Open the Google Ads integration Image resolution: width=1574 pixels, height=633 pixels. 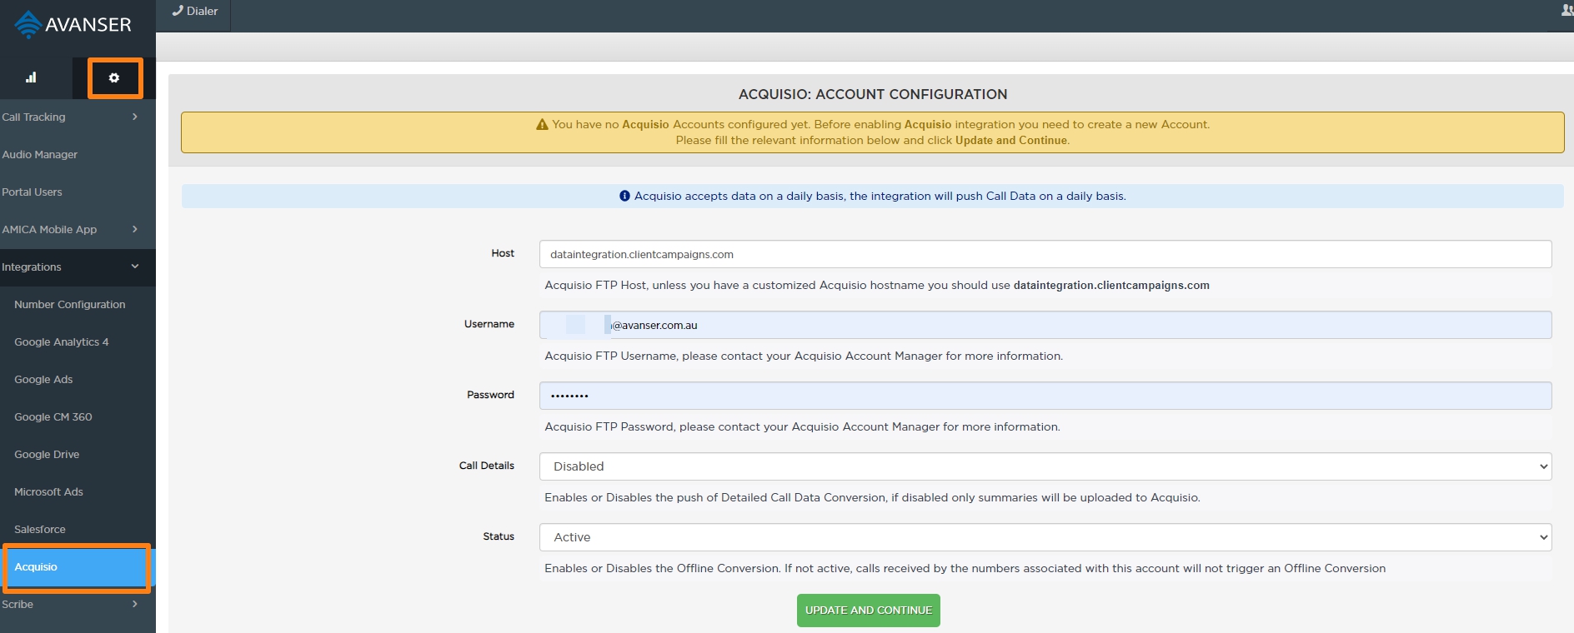point(78,380)
